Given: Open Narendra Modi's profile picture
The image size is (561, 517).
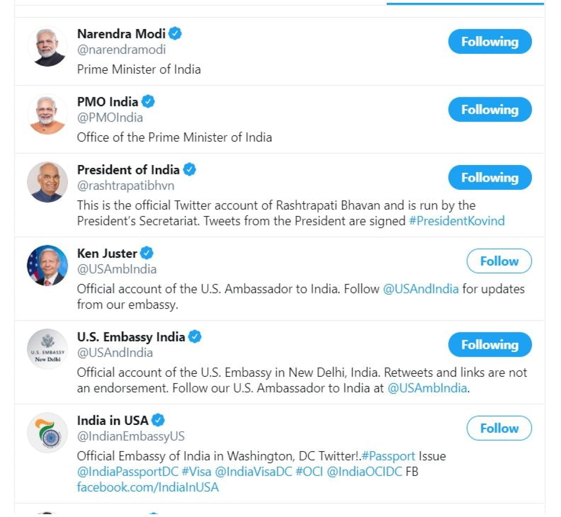Looking at the screenshot, I should (47, 46).
